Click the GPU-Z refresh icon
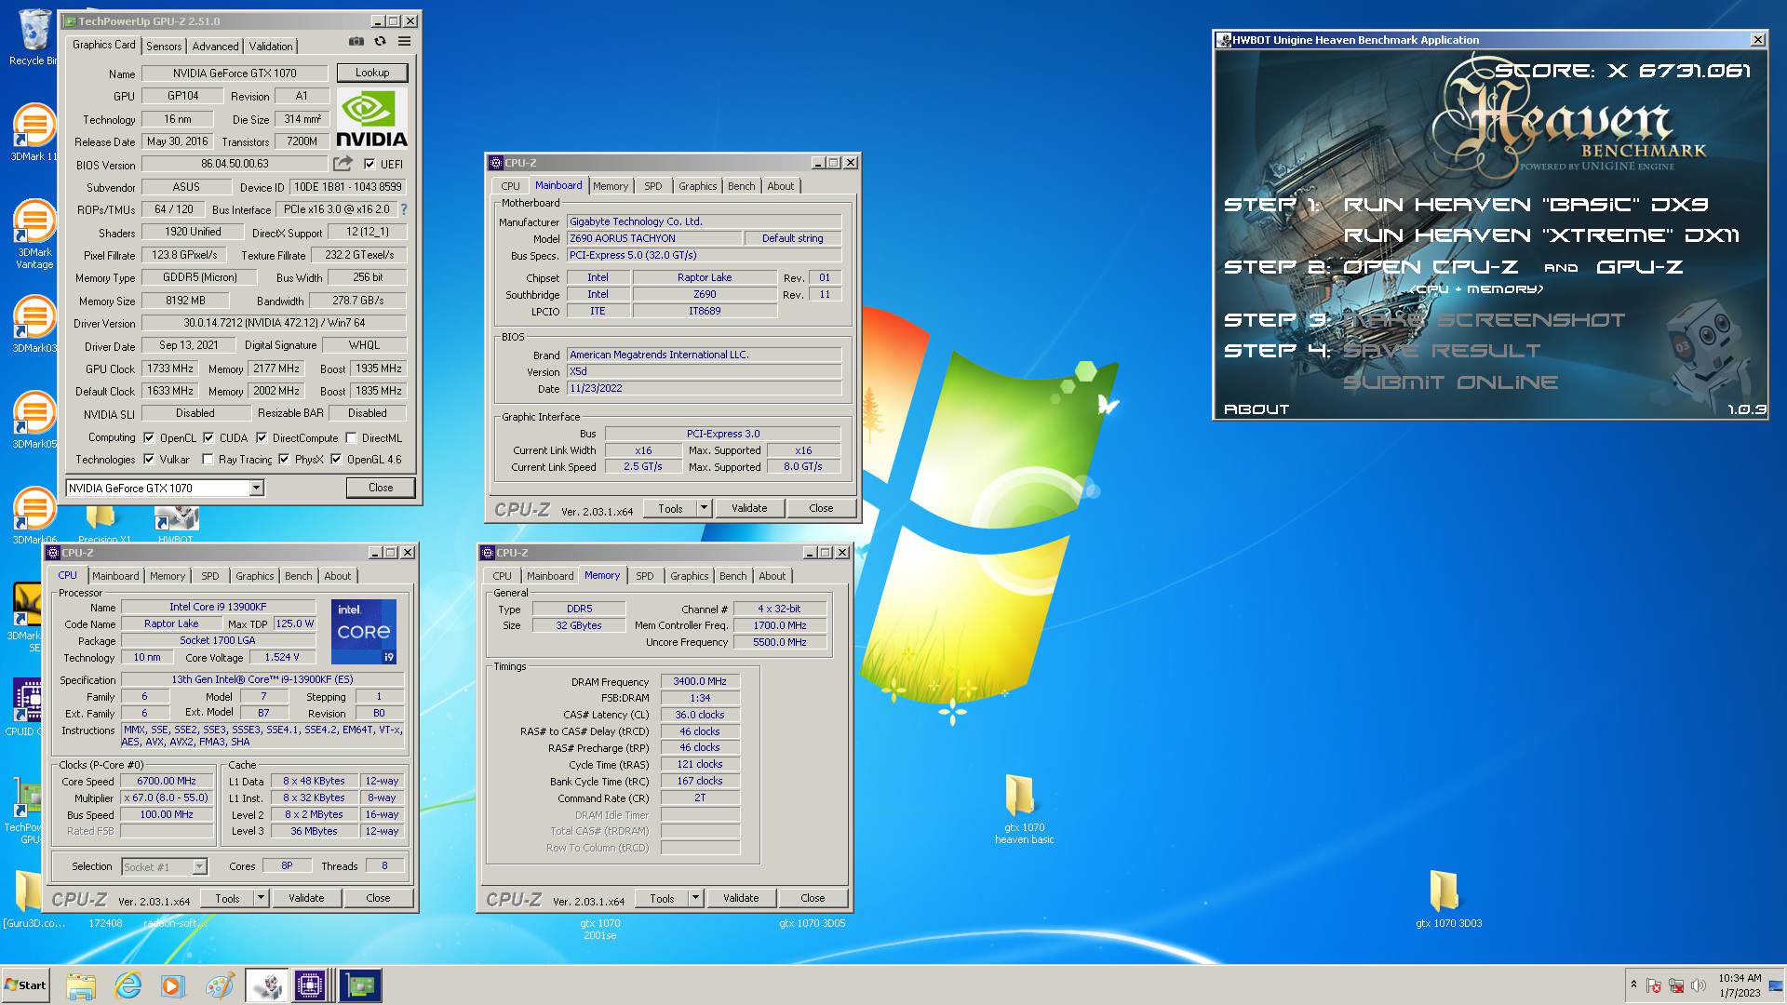Image resolution: width=1787 pixels, height=1005 pixels. pyautogui.click(x=380, y=42)
